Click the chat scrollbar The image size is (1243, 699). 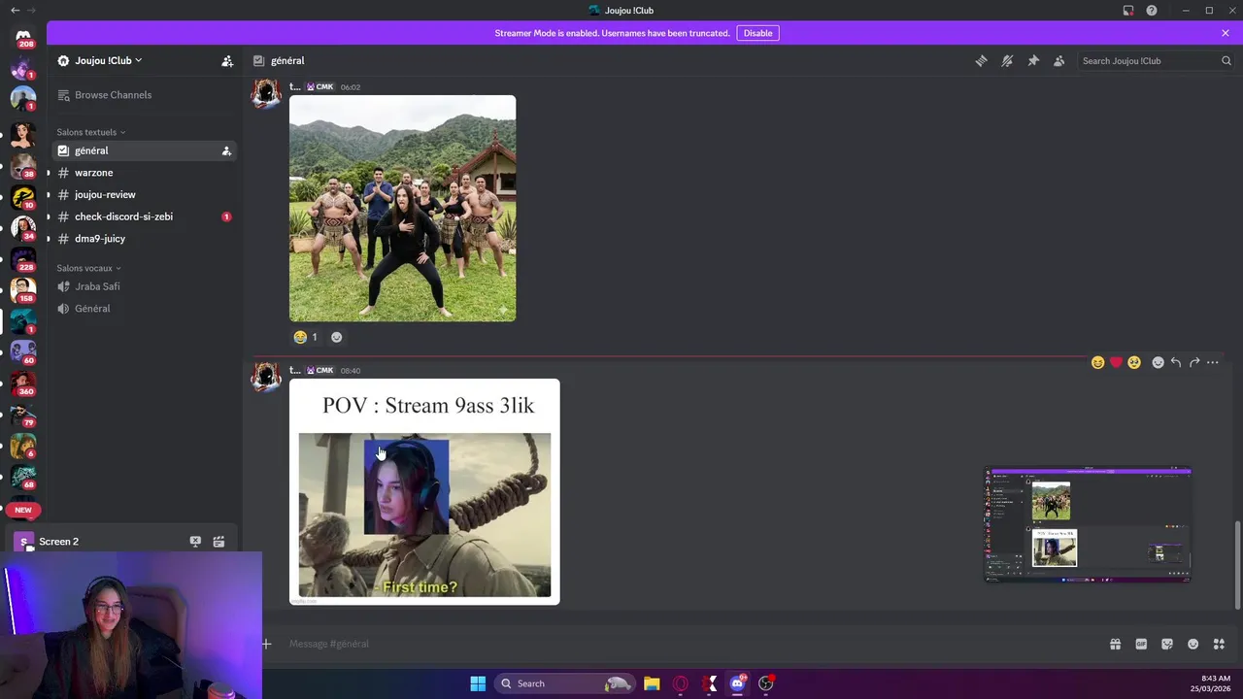1236,567
